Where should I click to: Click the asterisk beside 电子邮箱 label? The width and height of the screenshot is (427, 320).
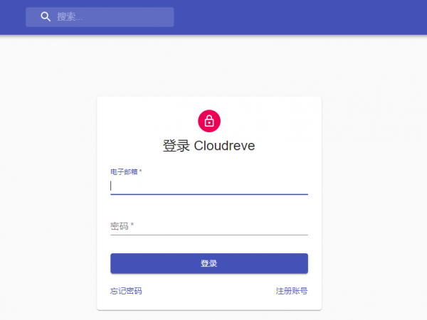(x=140, y=171)
